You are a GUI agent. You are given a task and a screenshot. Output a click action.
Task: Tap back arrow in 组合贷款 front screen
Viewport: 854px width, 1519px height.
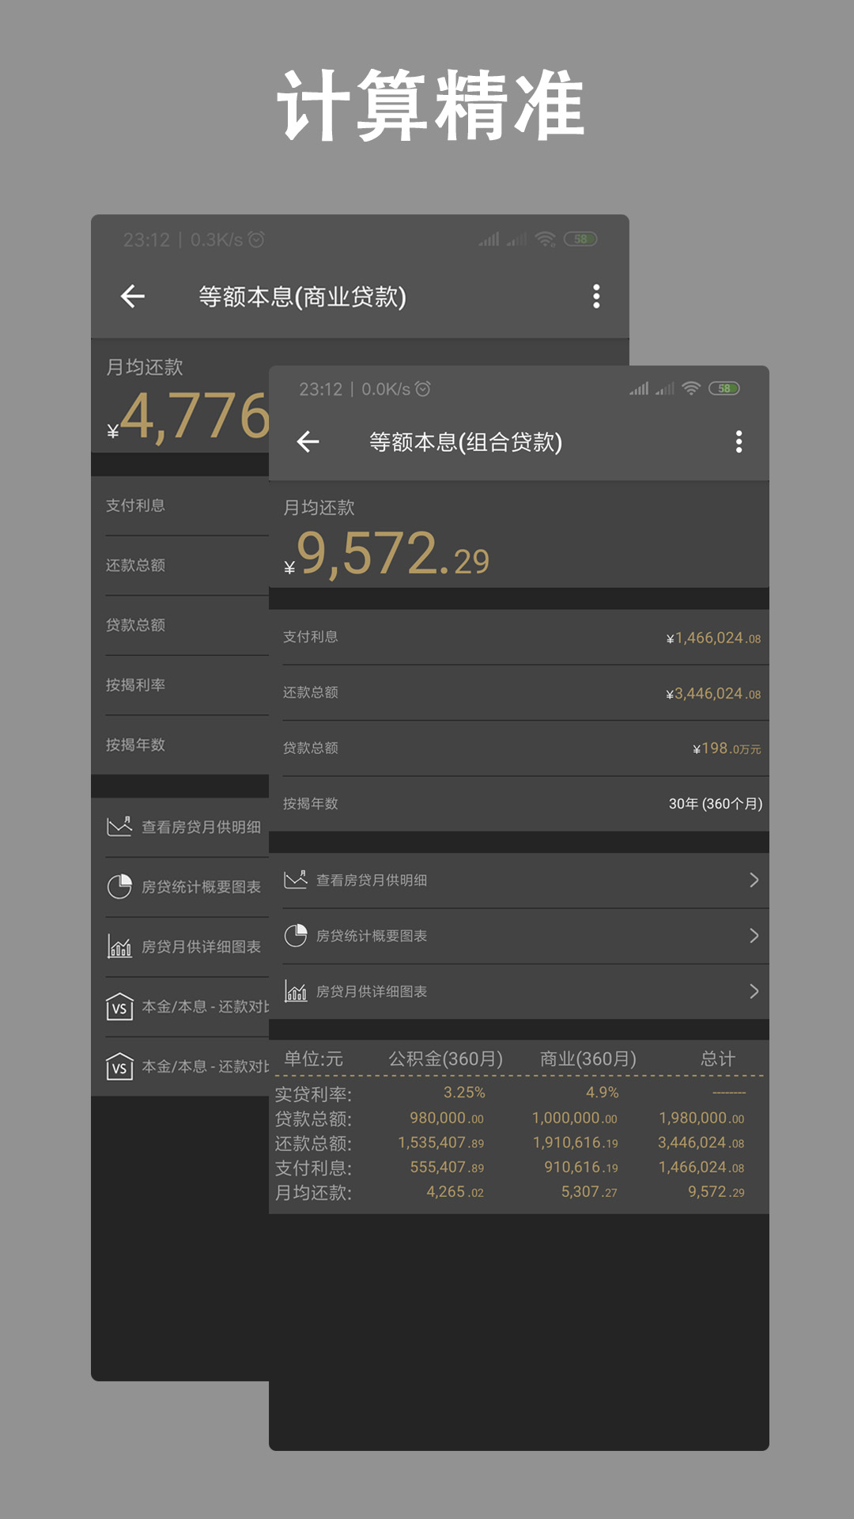[x=308, y=441]
